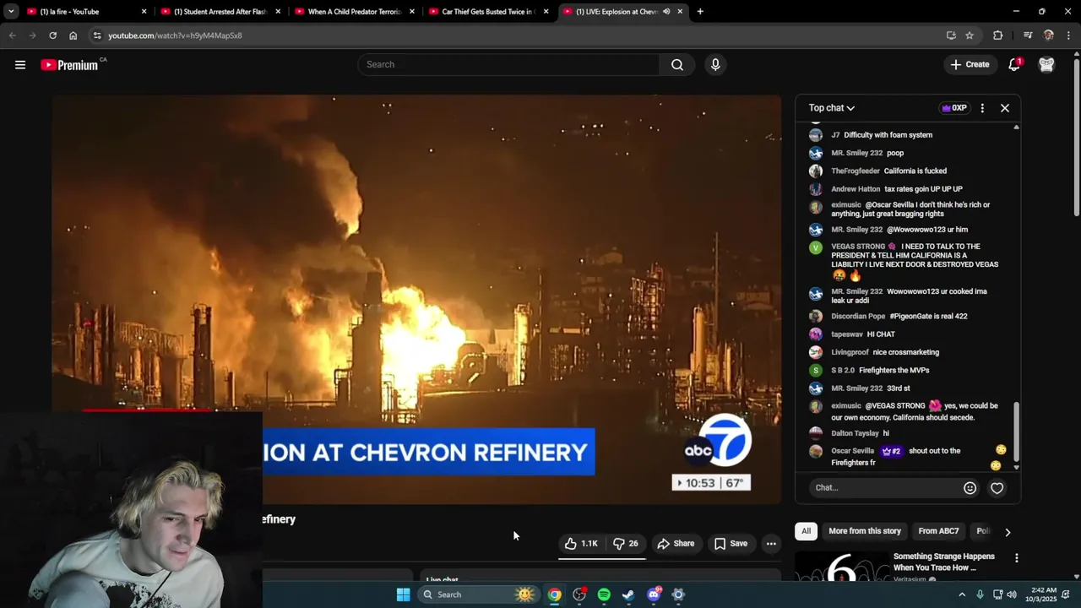Screen dimensions: 1081x608
Task: Open the tab search dropdown
Action: [x=11, y=12]
